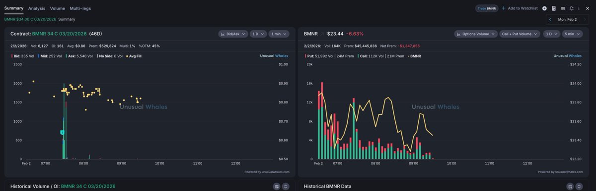Open 1 D range dropdown in contract chart
This screenshot has height=191, width=596.
click(258, 34)
